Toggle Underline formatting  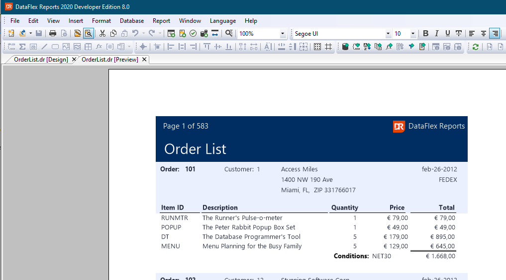(448, 33)
